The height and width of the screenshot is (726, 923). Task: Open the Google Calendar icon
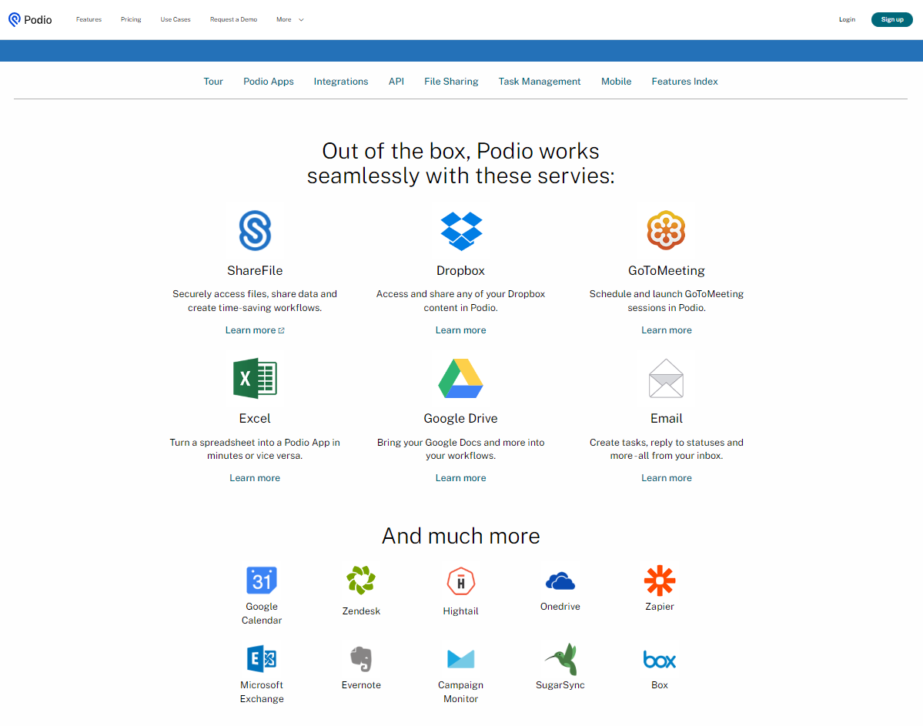click(x=262, y=580)
